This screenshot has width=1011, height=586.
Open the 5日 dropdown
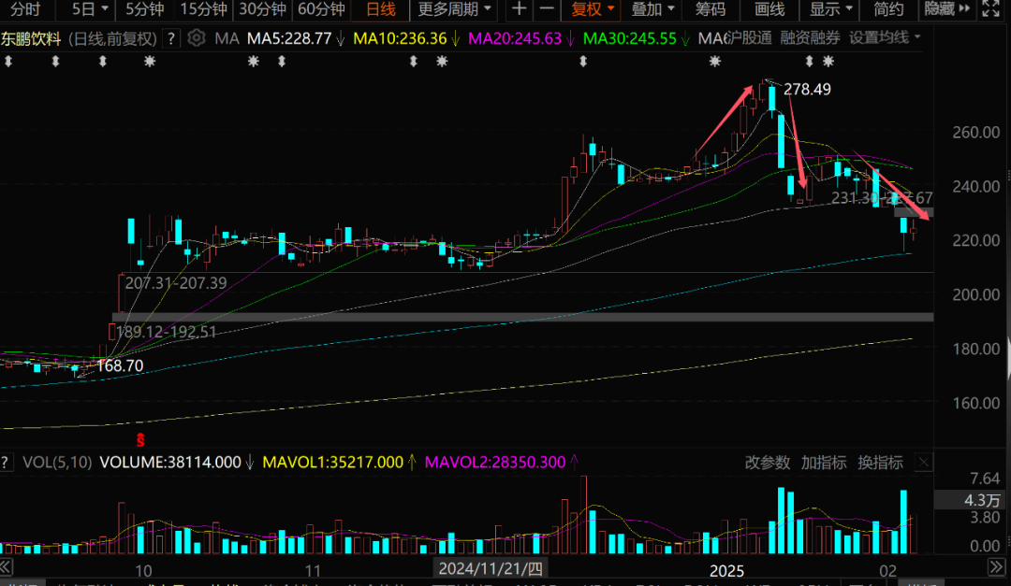click(89, 9)
